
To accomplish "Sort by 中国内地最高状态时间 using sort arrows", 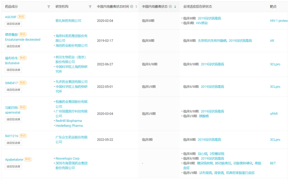I will pyautogui.click(x=136, y=7).
